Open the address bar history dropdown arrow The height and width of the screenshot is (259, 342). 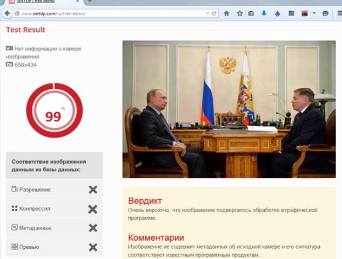tap(207, 13)
